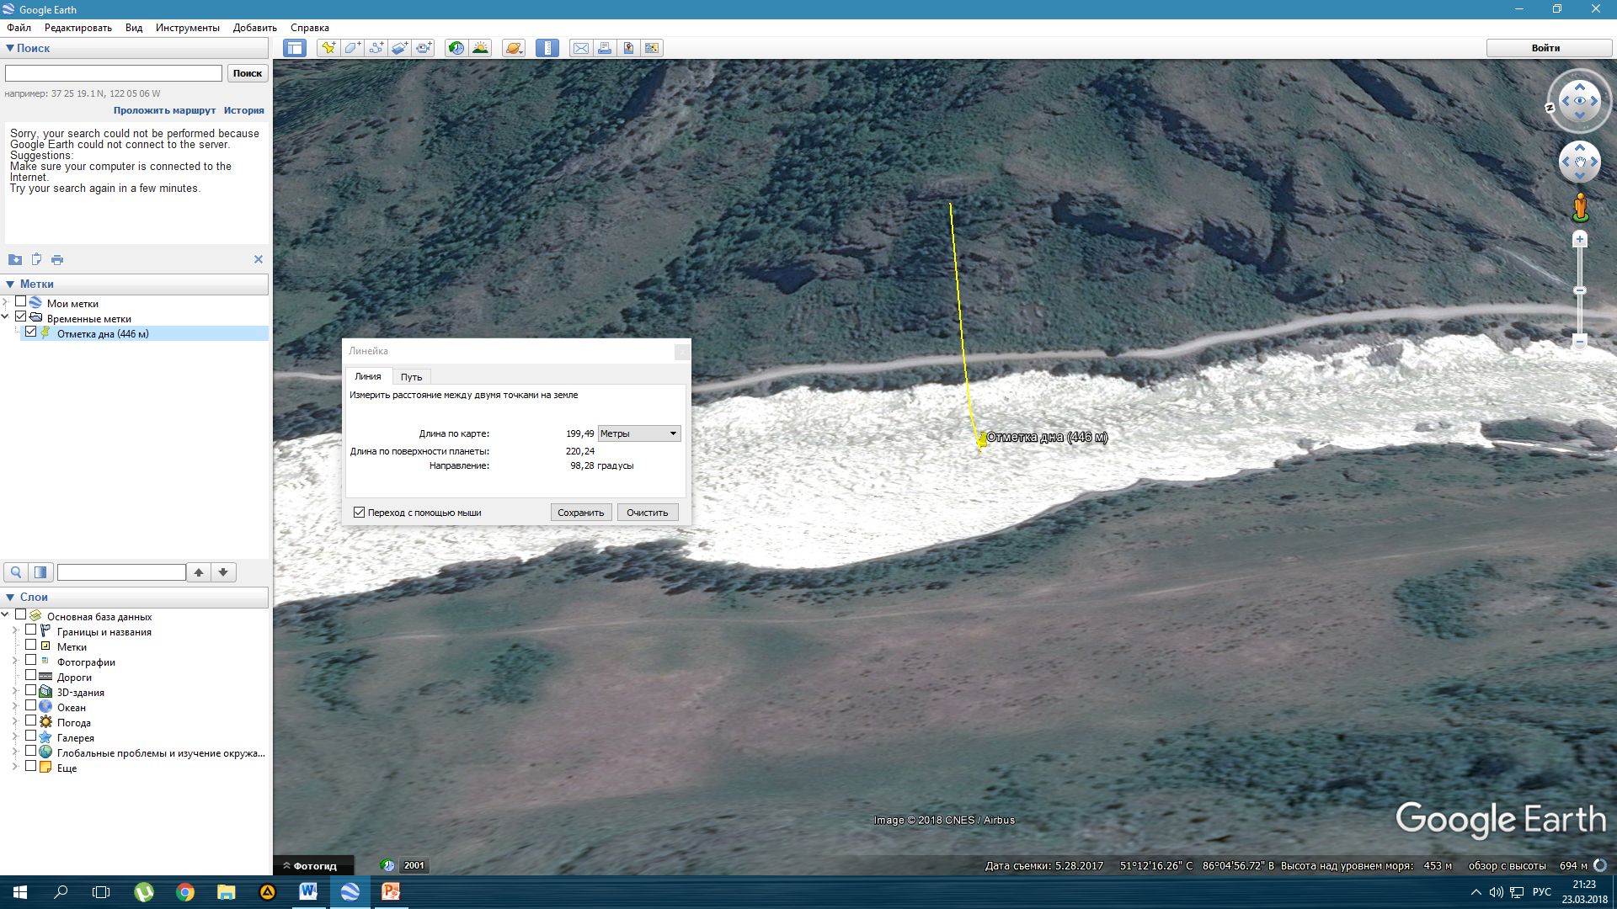This screenshot has height=909, width=1617.
Task: Add a polygon from the toolbar
Action: pos(352,48)
